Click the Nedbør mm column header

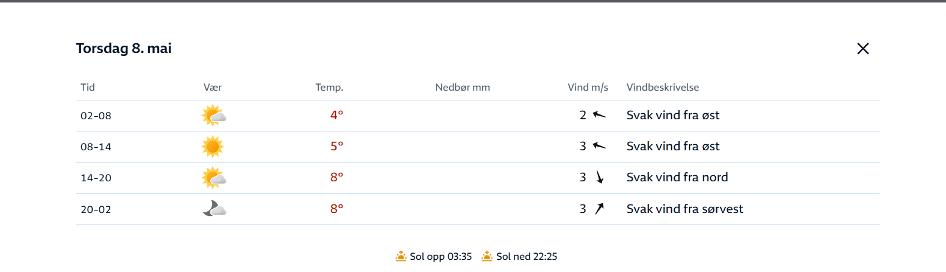pyautogui.click(x=463, y=87)
